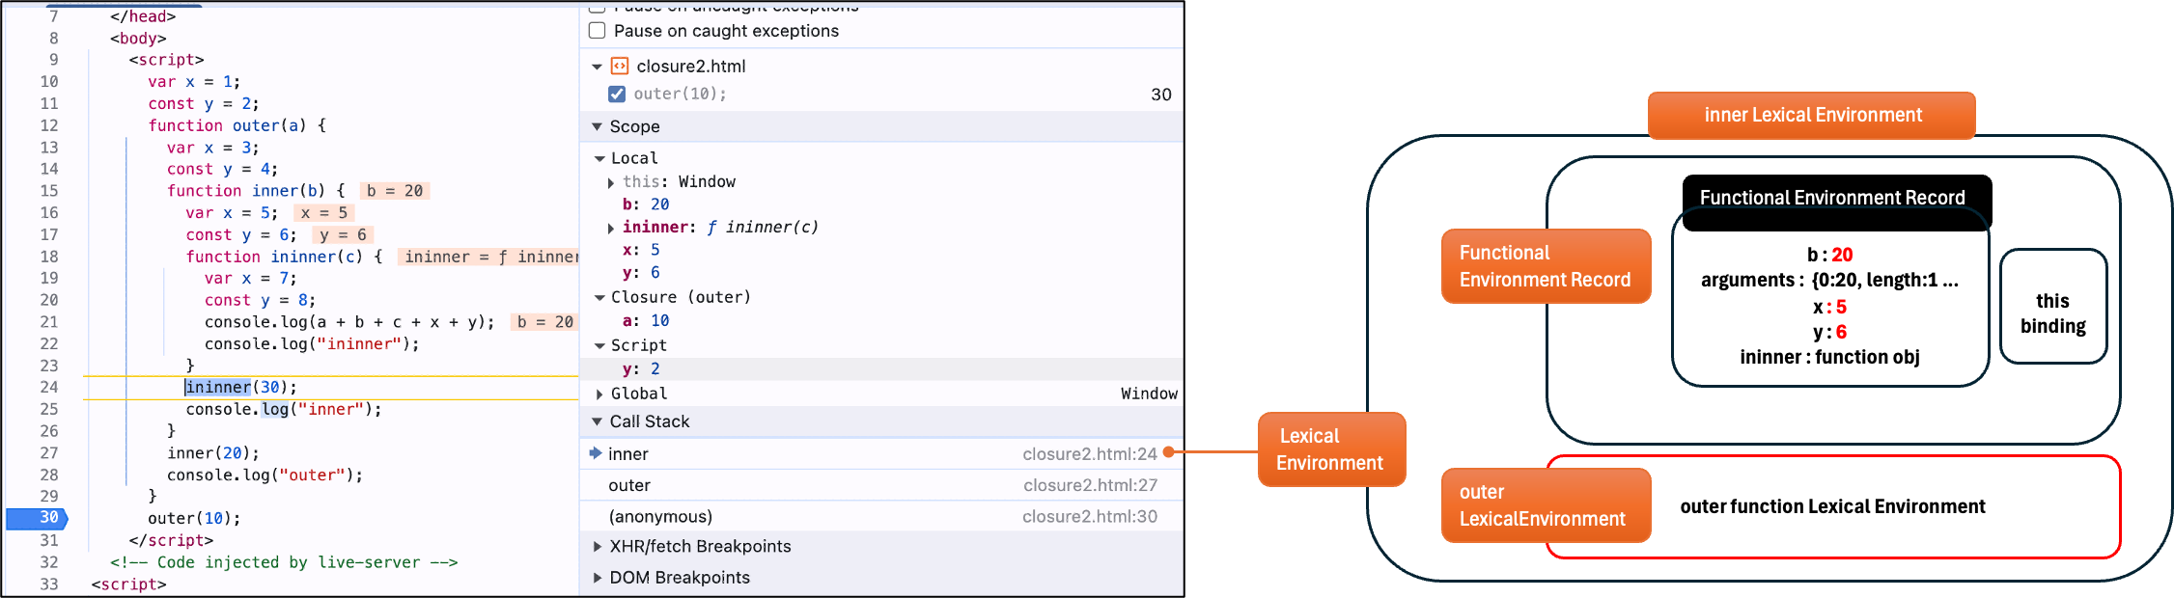This screenshot has height=598, width=2174.
Task: Click outer function Lexical Environment text
Action: click(x=1833, y=506)
